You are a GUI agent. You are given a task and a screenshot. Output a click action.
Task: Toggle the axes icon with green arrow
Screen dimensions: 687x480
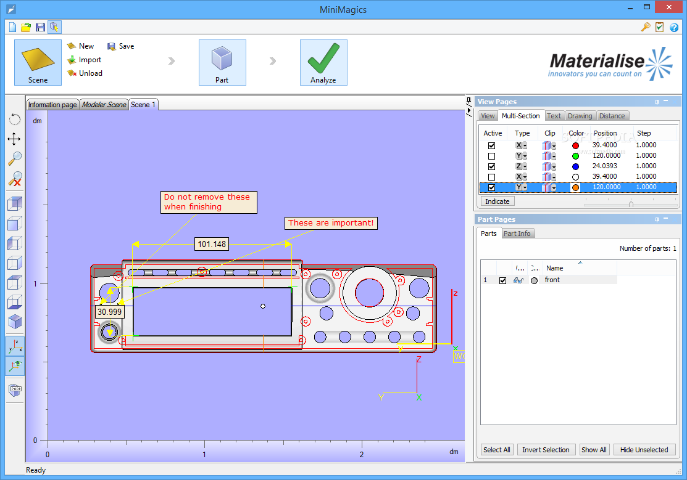coord(15,365)
